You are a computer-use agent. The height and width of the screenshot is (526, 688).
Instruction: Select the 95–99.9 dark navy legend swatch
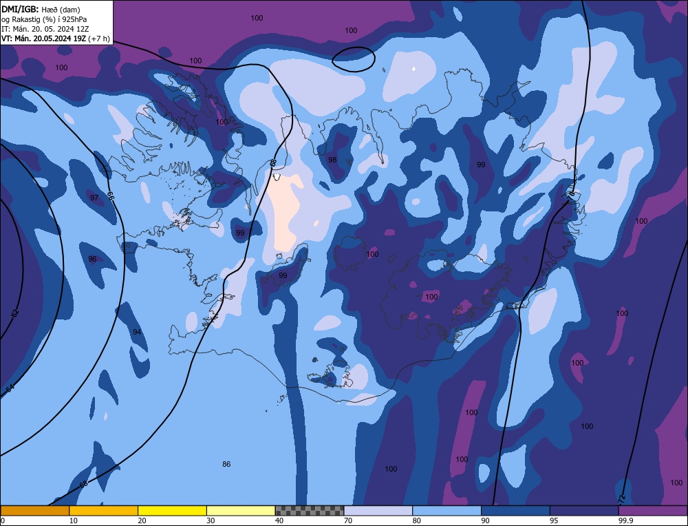584,511
